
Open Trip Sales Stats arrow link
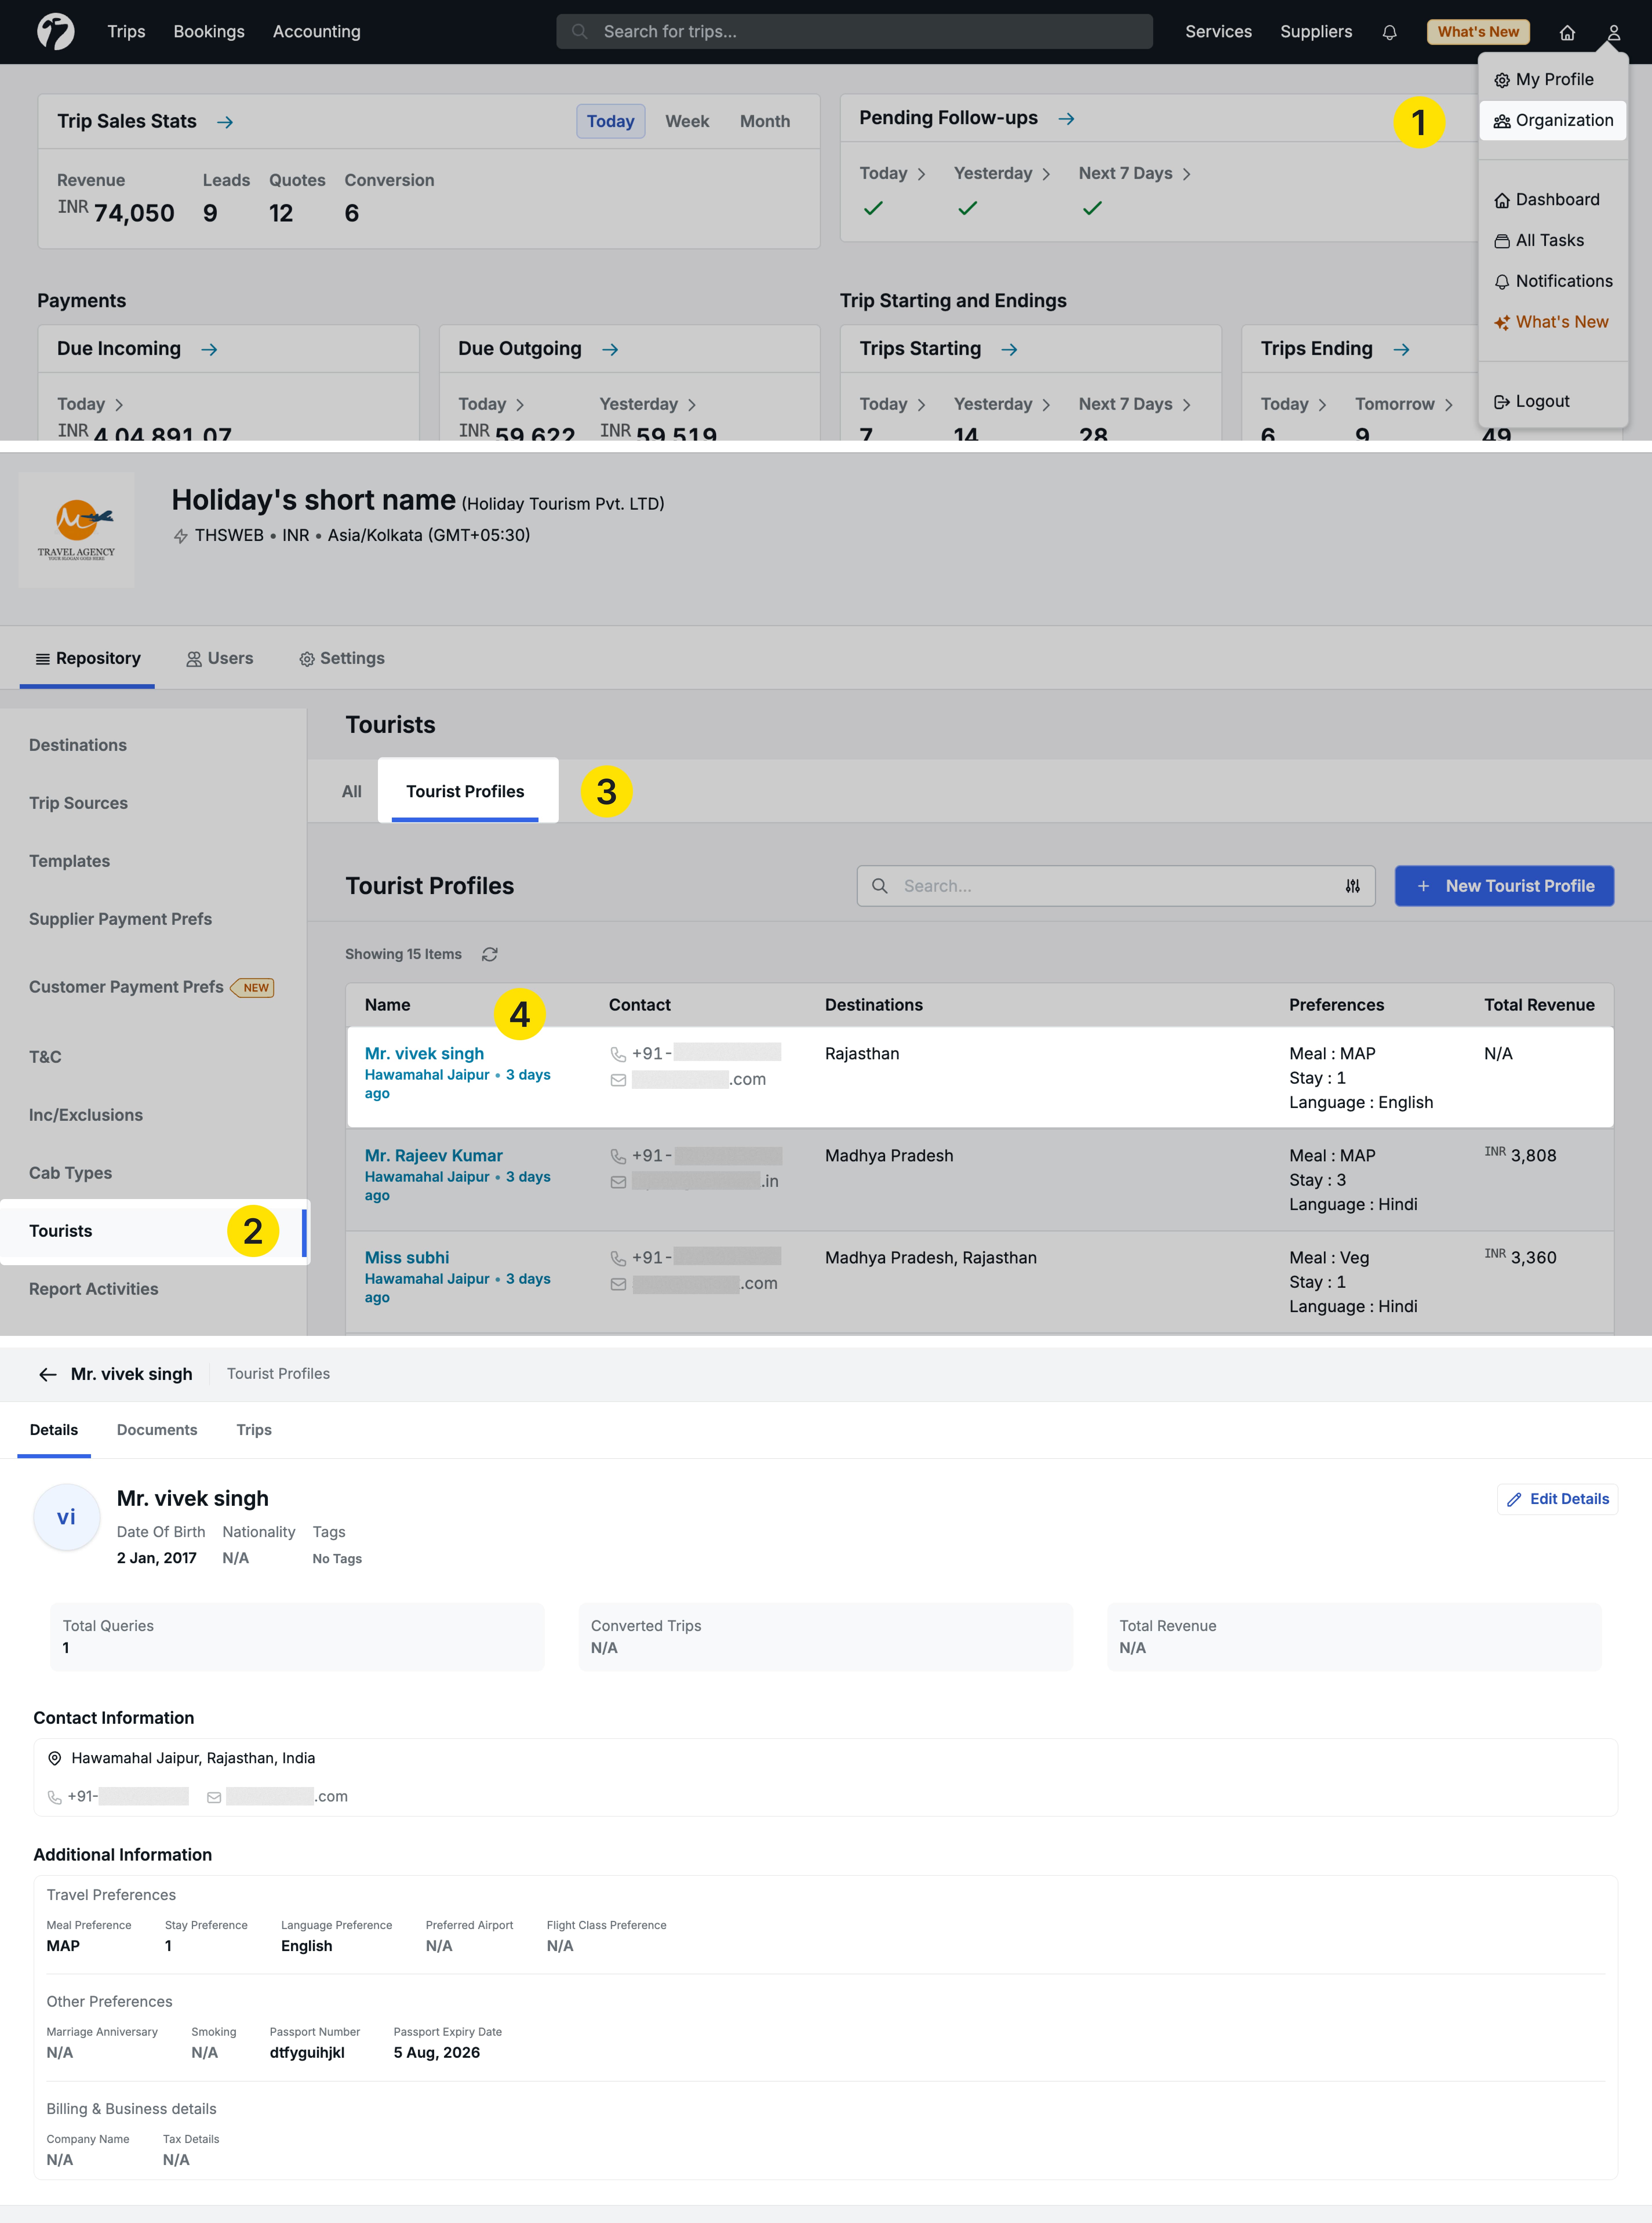(225, 122)
